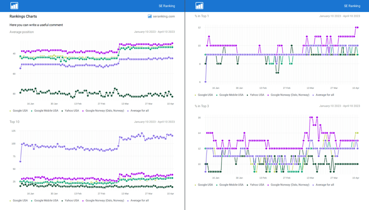This screenshot has height=210, width=369.
Task: Click SE Ranking text in right page header
Action: pyautogui.click(x=352, y=6)
